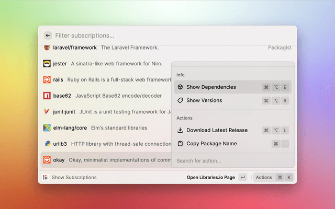Select Download Latest Release action

217,130
